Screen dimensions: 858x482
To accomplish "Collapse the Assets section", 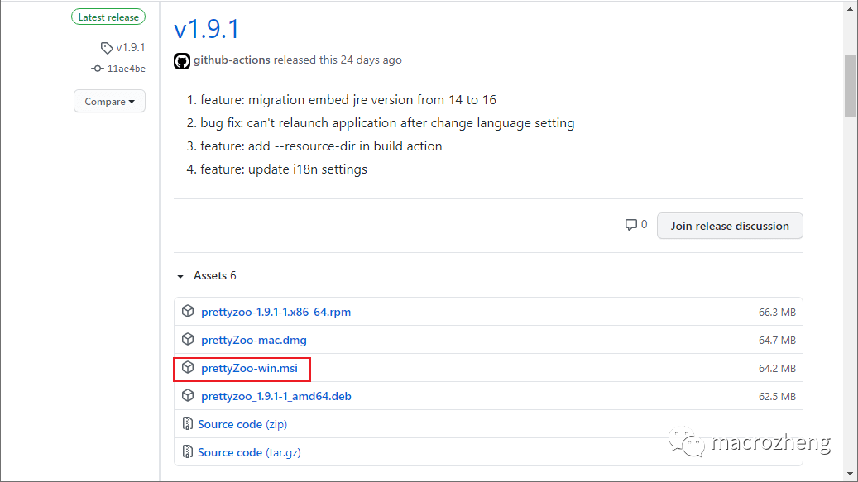I will click(x=181, y=276).
